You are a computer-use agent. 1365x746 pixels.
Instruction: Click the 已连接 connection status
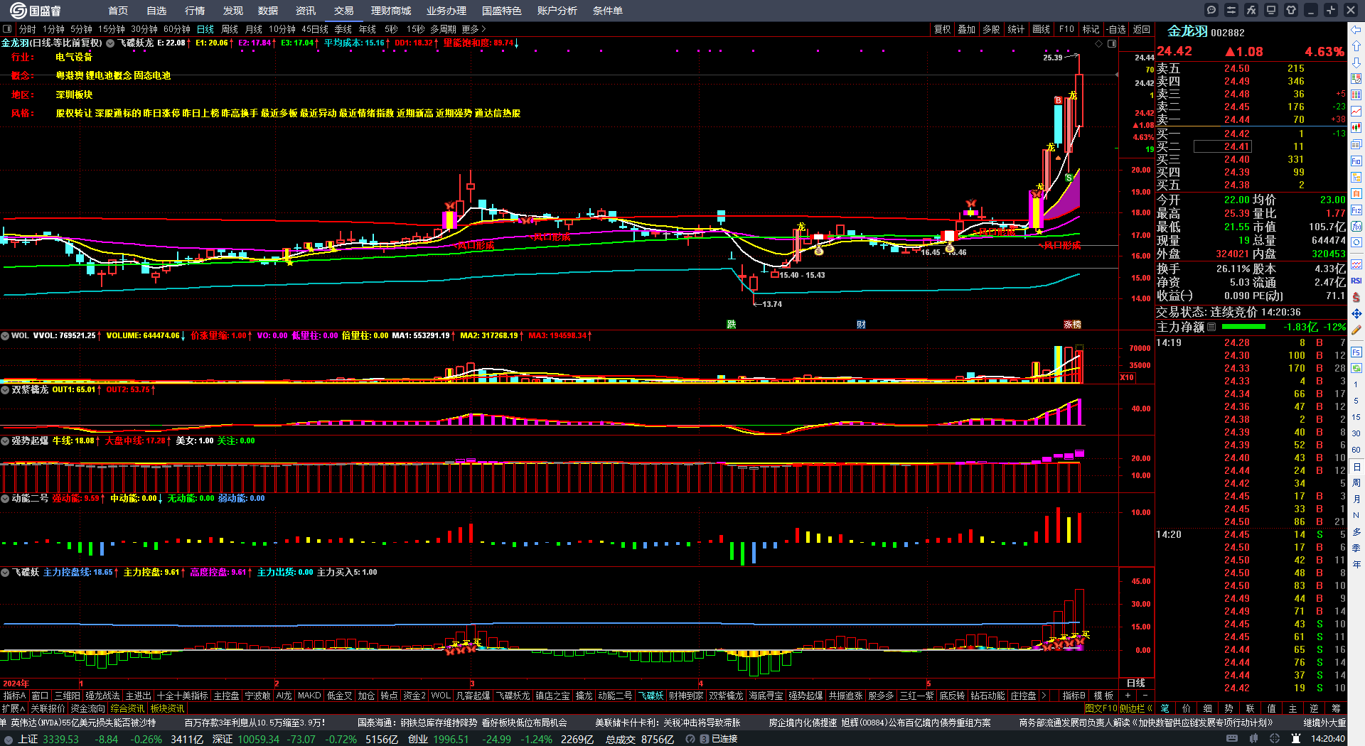724,739
